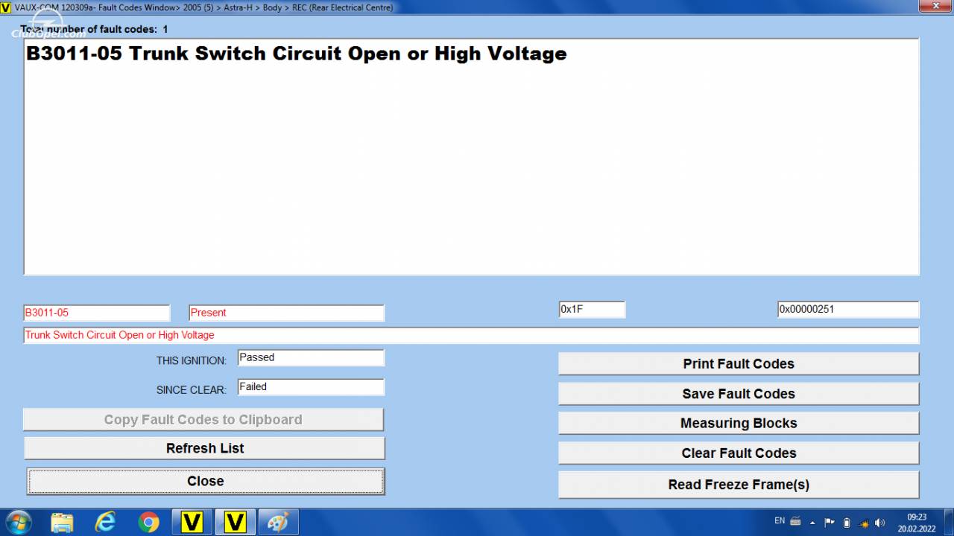Refresh the fault code list
This screenshot has width=954, height=536.
pyautogui.click(x=205, y=448)
